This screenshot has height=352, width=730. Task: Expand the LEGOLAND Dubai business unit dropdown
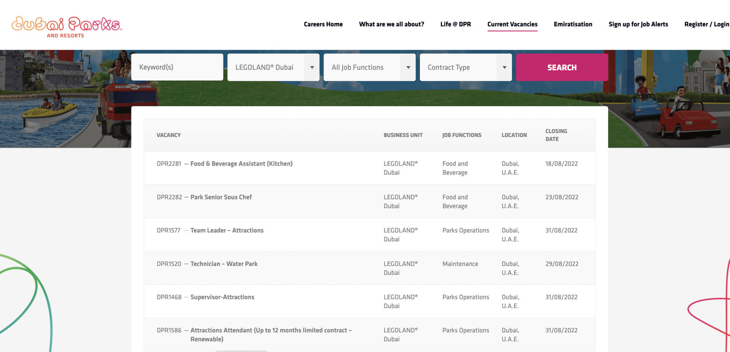(273, 67)
